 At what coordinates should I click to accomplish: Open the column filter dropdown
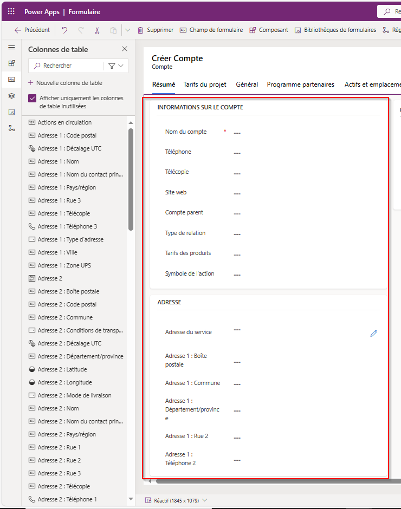[x=115, y=66]
